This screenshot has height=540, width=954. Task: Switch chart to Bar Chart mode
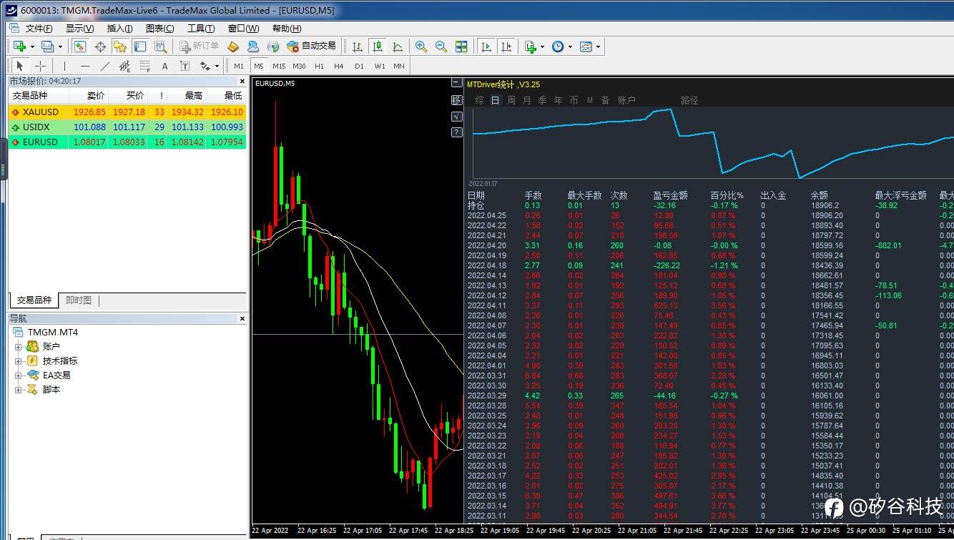pyautogui.click(x=357, y=46)
